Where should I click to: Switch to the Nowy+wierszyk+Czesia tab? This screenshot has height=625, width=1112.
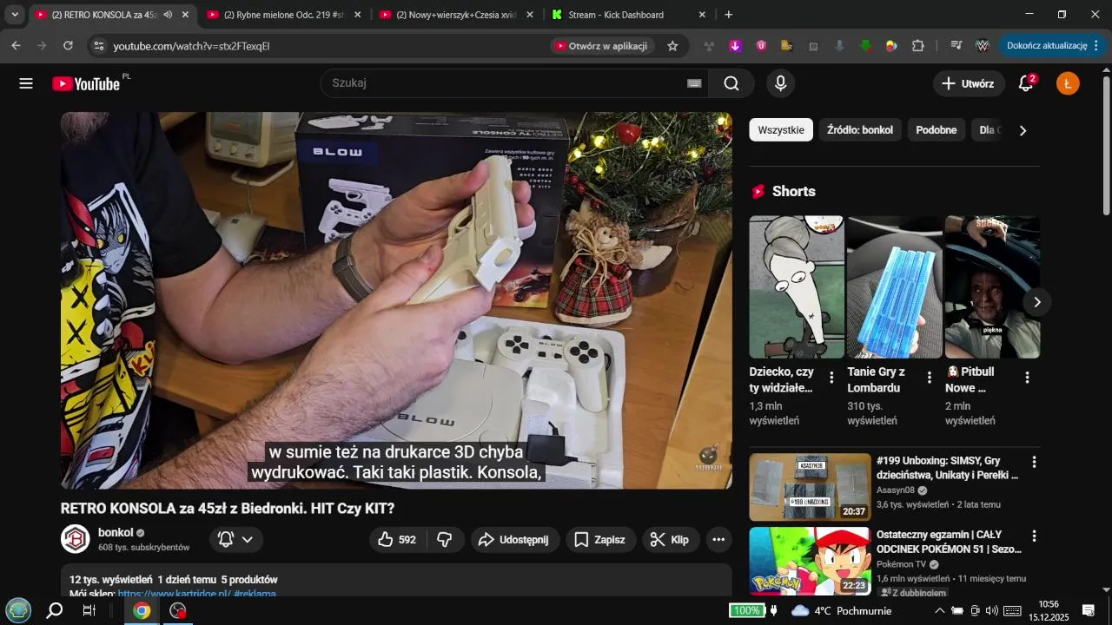click(x=455, y=15)
